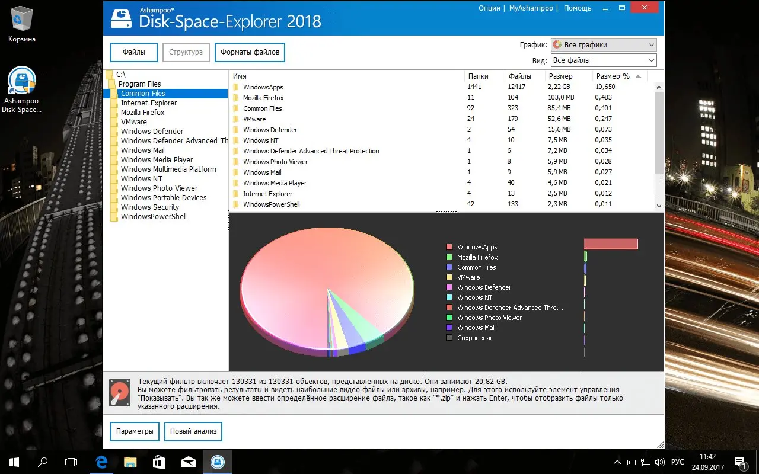Open Microsoft Store from the taskbar
Screen dimensions: 759x474
tap(160, 462)
